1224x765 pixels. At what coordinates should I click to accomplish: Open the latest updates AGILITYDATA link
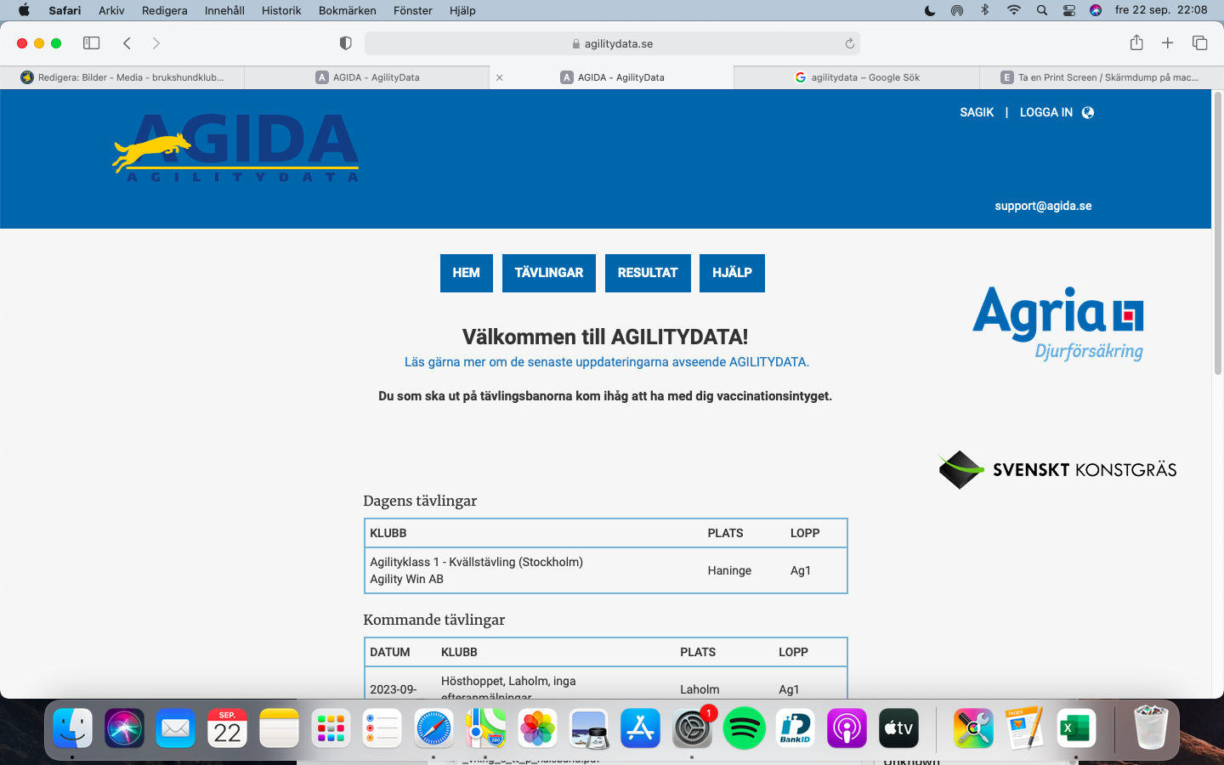point(606,362)
